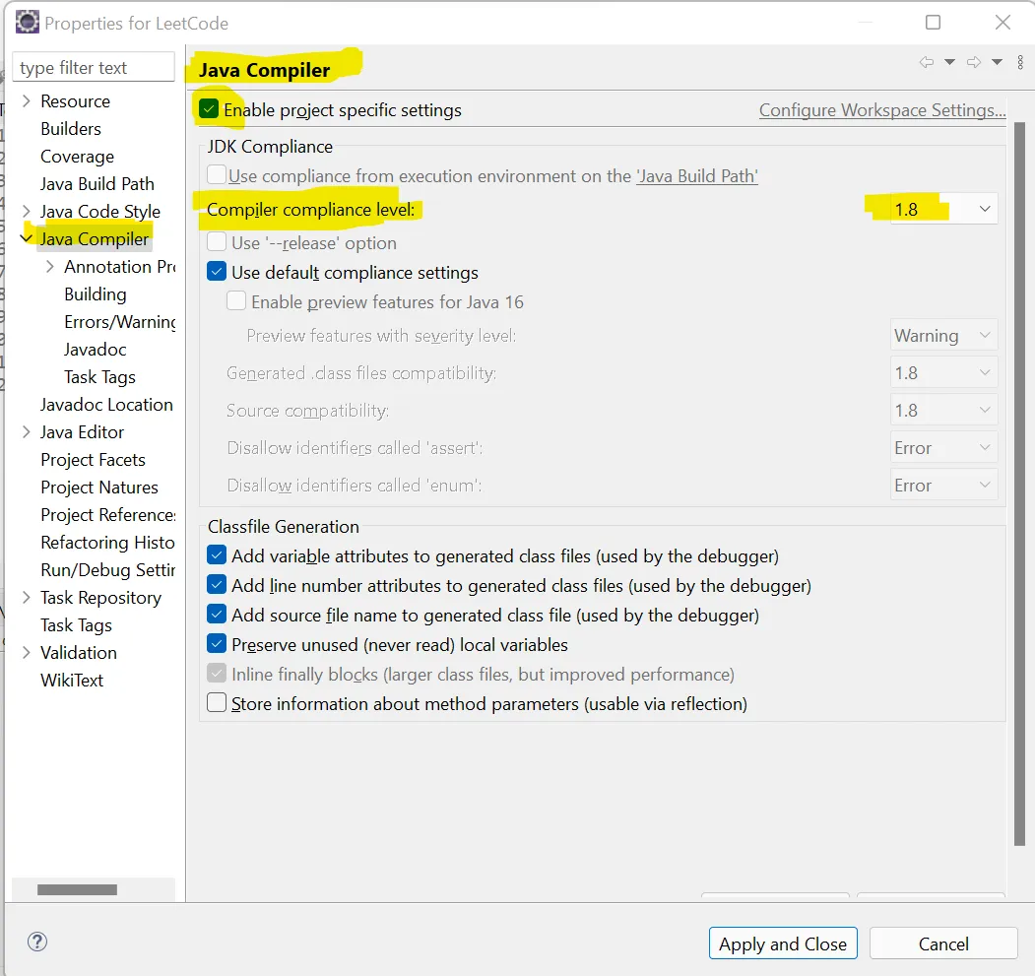The width and height of the screenshot is (1035, 976).
Task: Expand the Java Editor node
Action: (27, 432)
